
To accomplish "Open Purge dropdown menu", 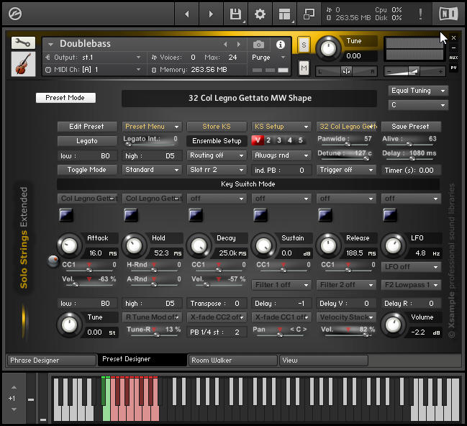I will pos(268,57).
